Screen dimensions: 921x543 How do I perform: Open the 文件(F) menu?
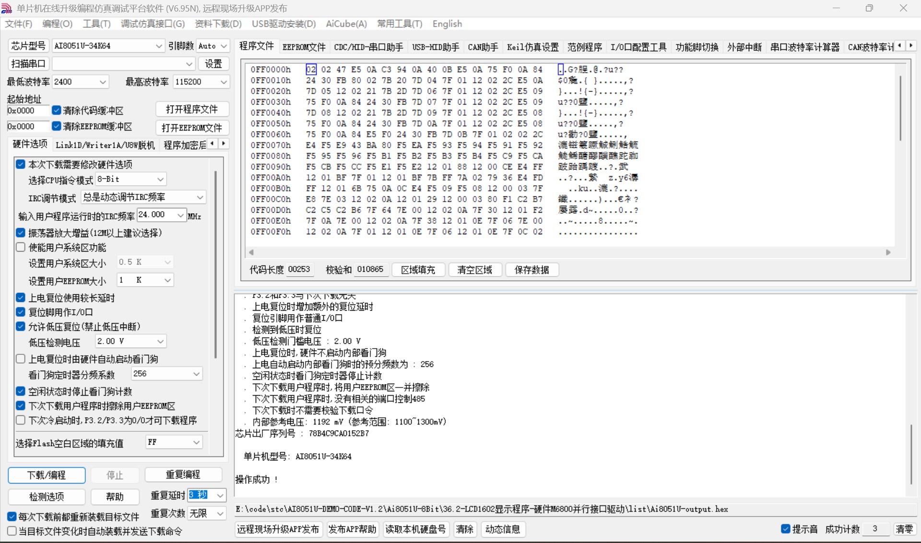pos(18,24)
